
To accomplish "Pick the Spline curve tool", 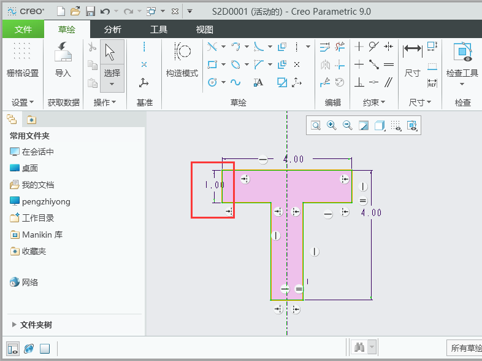I will (x=235, y=82).
